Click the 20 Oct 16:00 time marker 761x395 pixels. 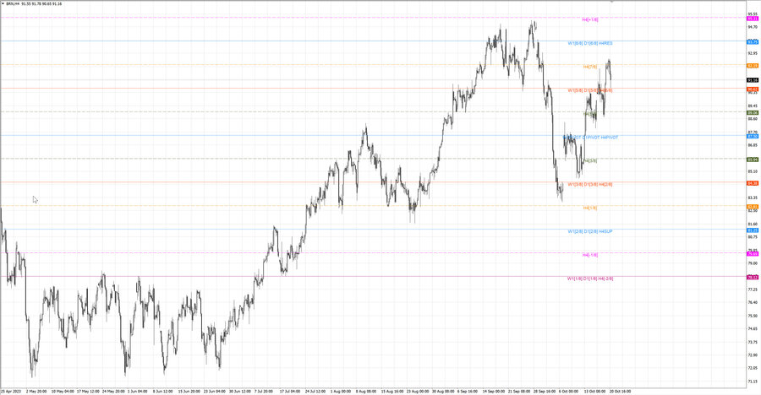click(x=621, y=391)
